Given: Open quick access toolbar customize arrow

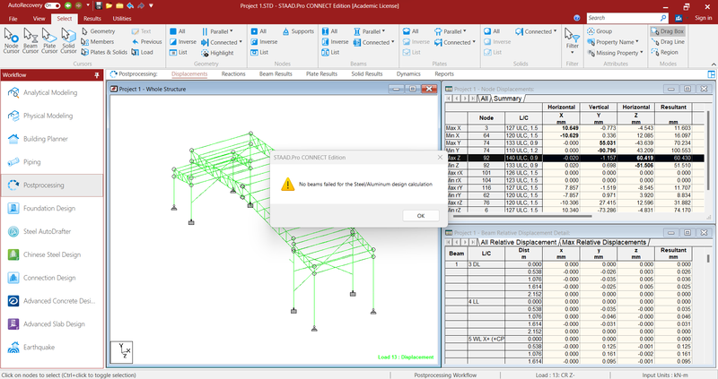Looking at the screenshot, I should click(151, 6).
